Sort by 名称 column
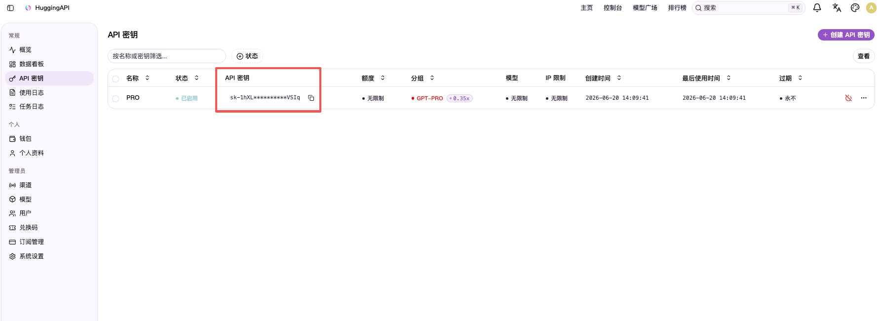The image size is (881, 321). [138, 78]
